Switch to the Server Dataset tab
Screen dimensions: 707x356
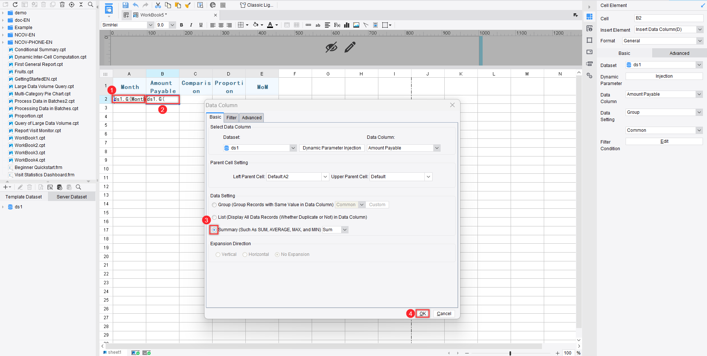(72, 197)
